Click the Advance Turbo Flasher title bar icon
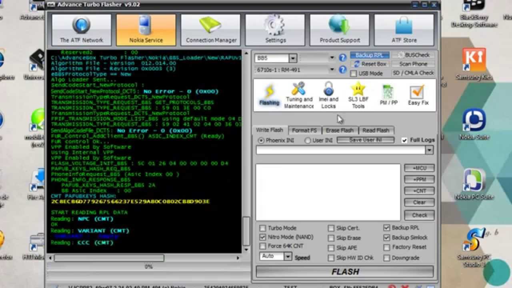 coord(51,5)
